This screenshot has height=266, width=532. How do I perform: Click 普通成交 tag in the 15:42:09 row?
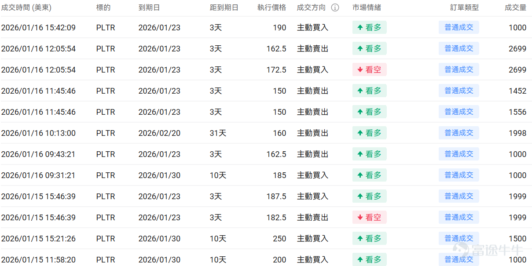pos(459,28)
